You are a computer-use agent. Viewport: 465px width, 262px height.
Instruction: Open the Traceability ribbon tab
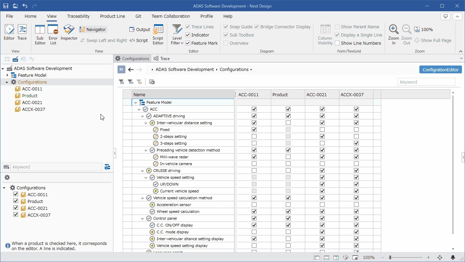[78, 16]
